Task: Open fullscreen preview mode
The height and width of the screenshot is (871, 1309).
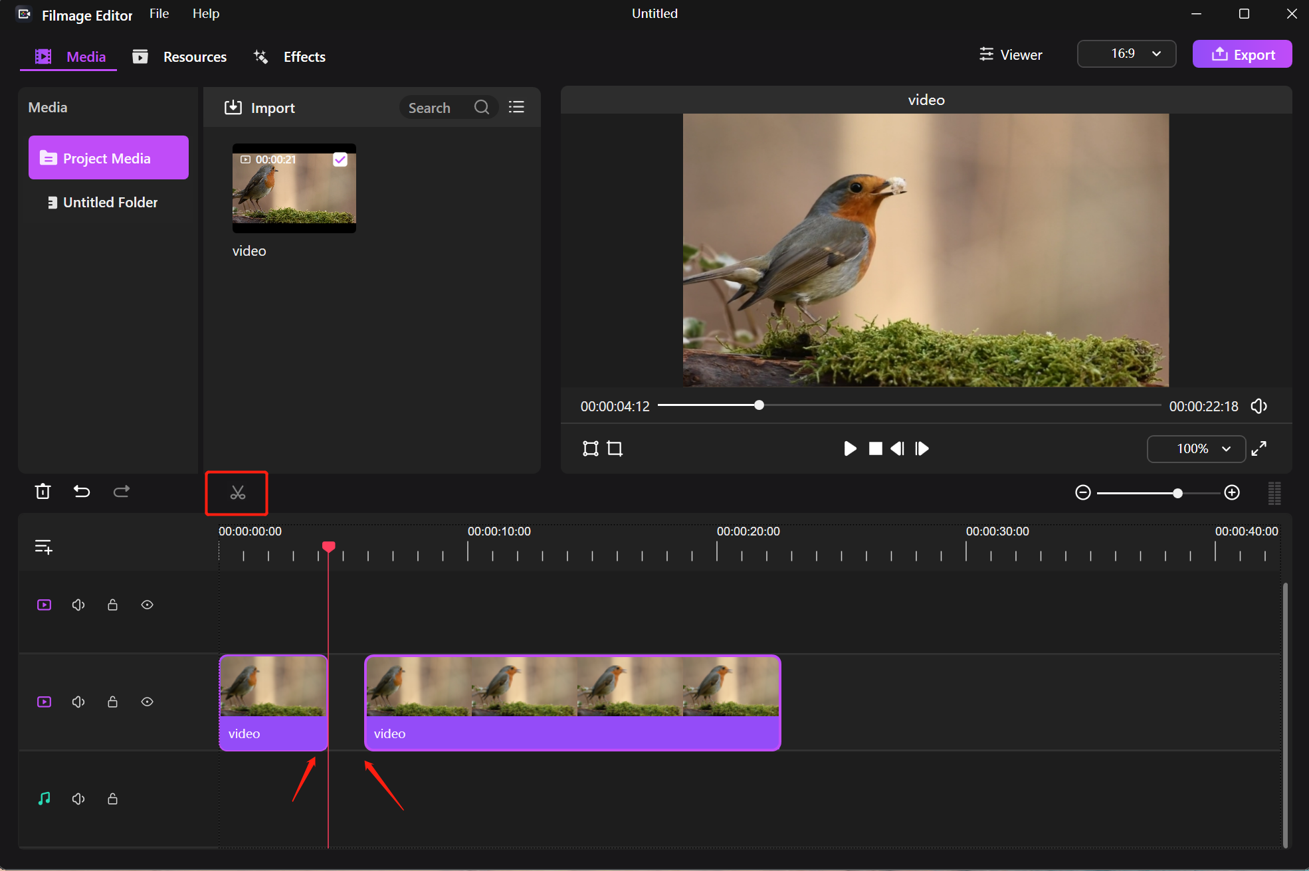Action: 1259,448
